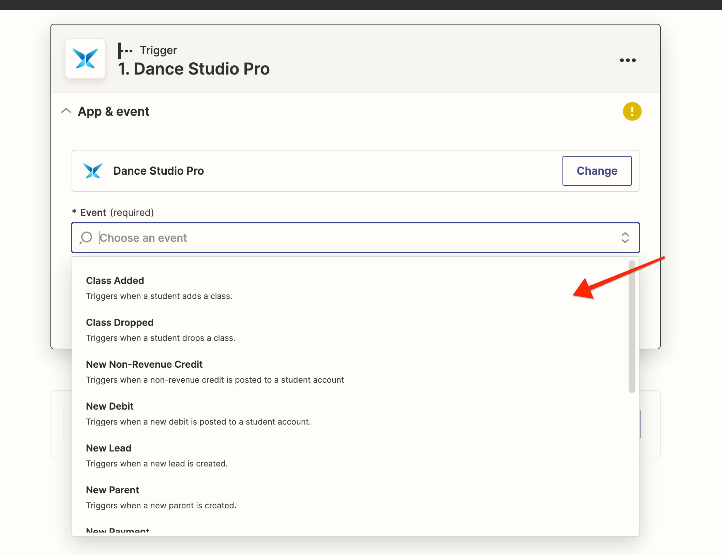Image resolution: width=722 pixels, height=555 pixels.
Task: Collapse the App & event section
Action: click(x=66, y=111)
